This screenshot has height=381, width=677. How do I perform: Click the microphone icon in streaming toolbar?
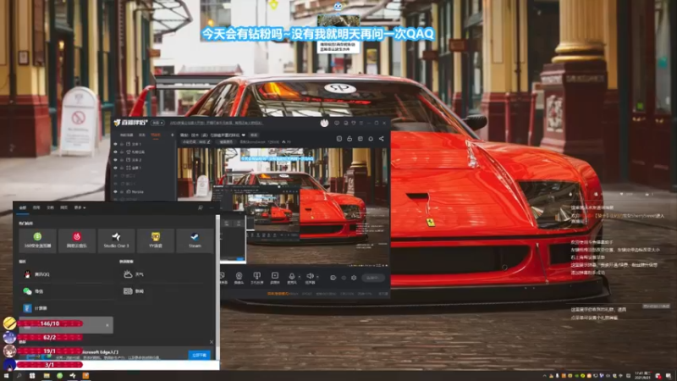(292, 278)
